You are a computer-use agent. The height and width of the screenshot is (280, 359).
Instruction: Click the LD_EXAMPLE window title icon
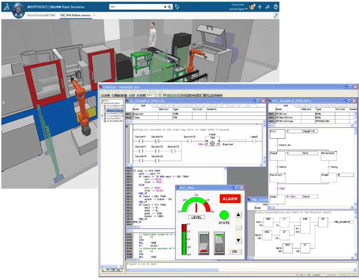coord(127,101)
